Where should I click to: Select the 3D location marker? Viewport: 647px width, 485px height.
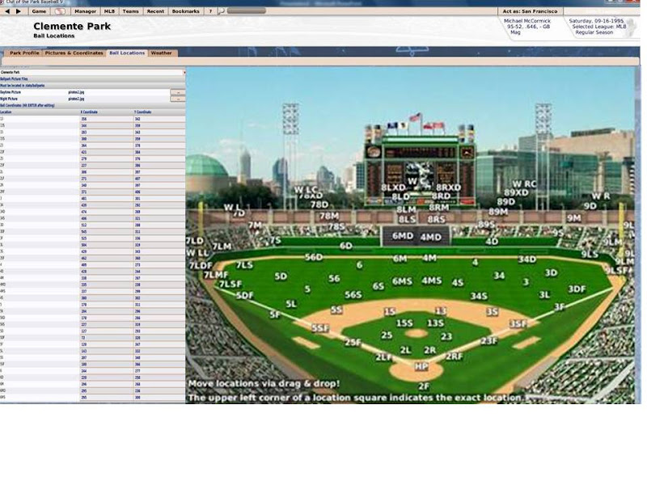coord(552,272)
